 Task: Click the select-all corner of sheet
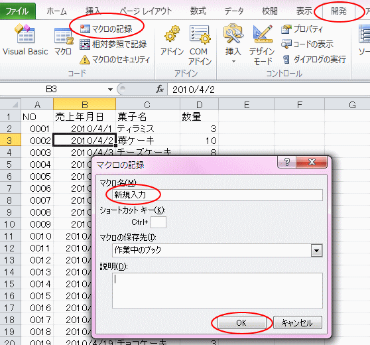click(11, 104)
